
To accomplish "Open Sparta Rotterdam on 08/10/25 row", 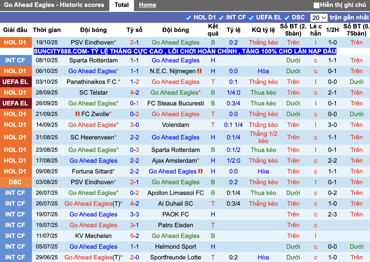I will point(94,60).
